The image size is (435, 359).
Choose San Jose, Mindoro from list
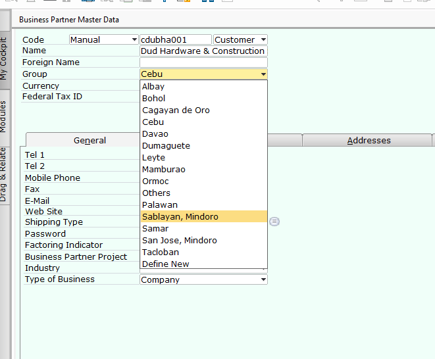tap(179, 241)
